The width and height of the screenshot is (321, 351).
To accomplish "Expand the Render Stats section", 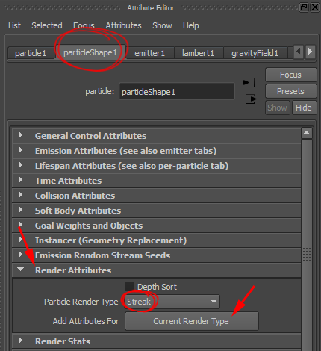I will tap(156, 341).
